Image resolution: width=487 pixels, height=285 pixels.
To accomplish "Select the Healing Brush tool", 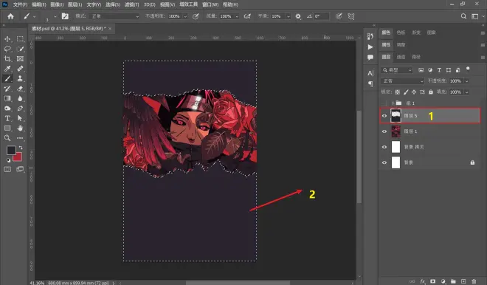I will click(x=20, y=69).
